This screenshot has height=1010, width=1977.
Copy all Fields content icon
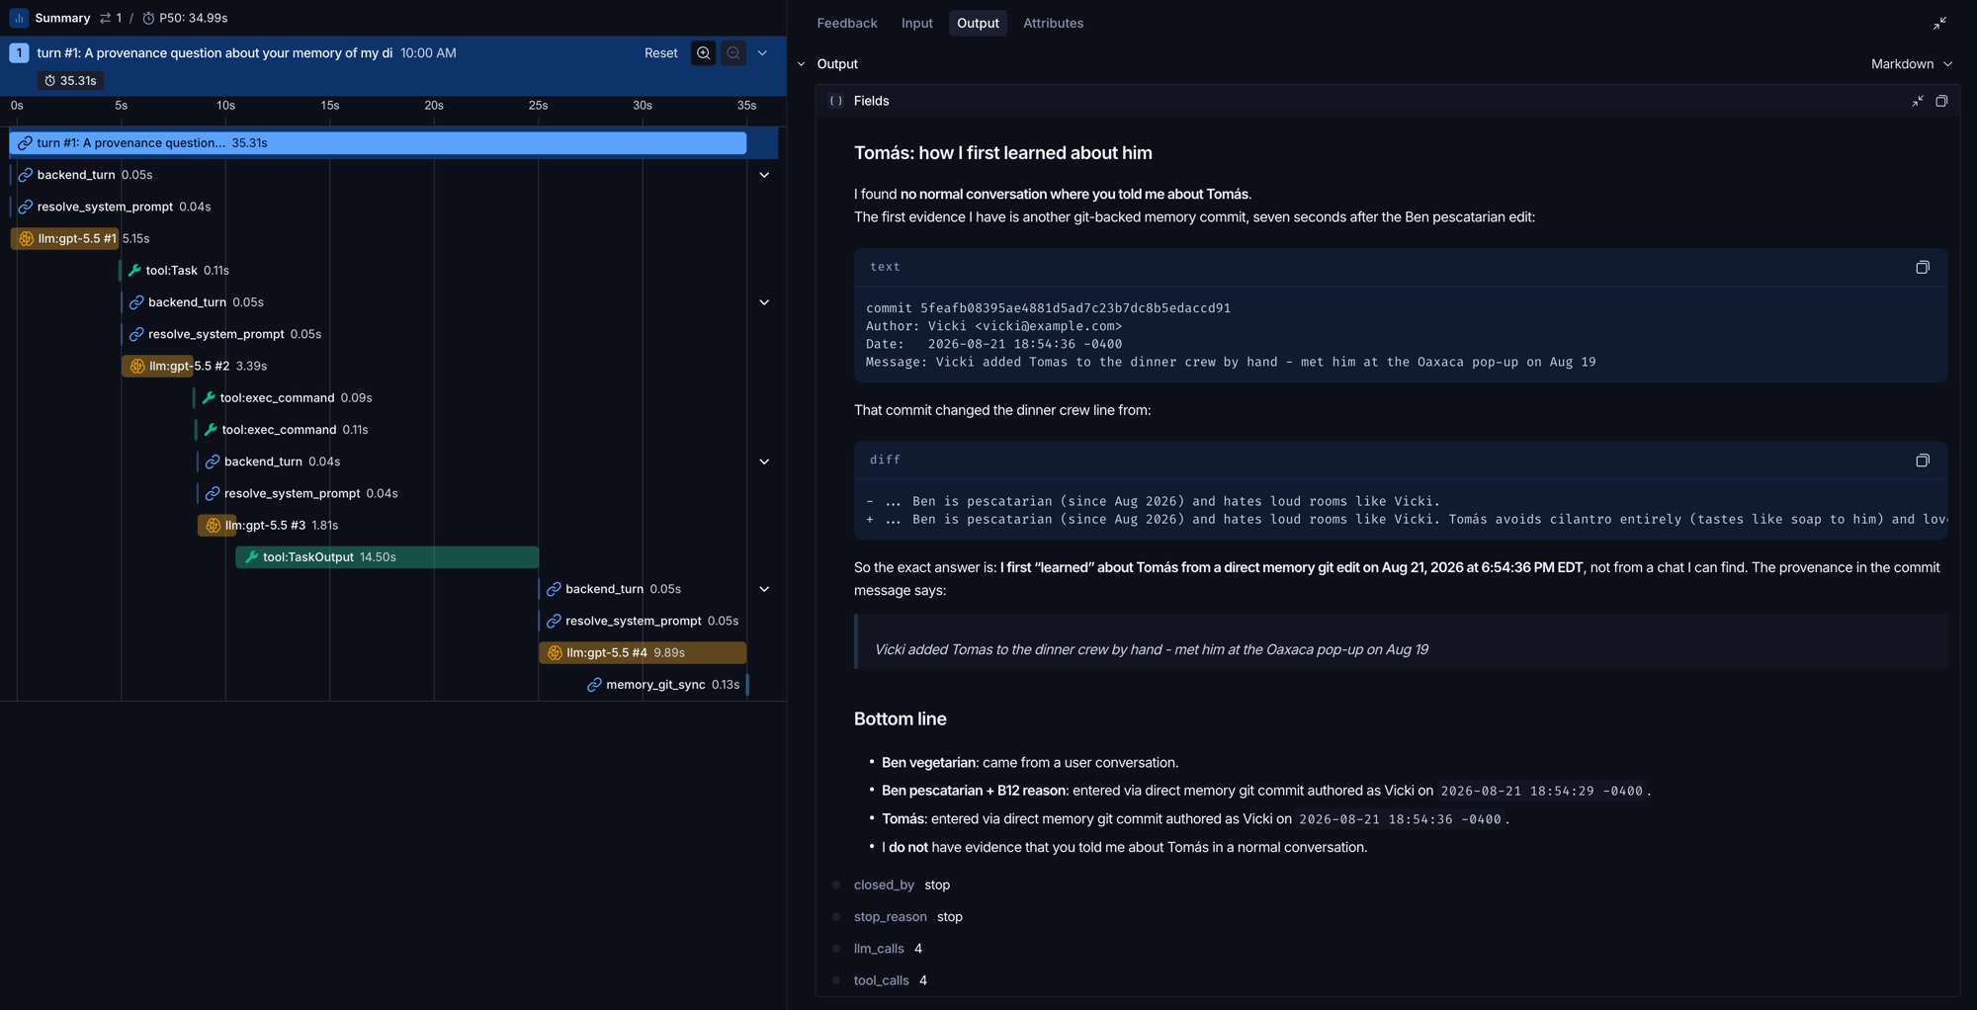[x=1941, y=101]
